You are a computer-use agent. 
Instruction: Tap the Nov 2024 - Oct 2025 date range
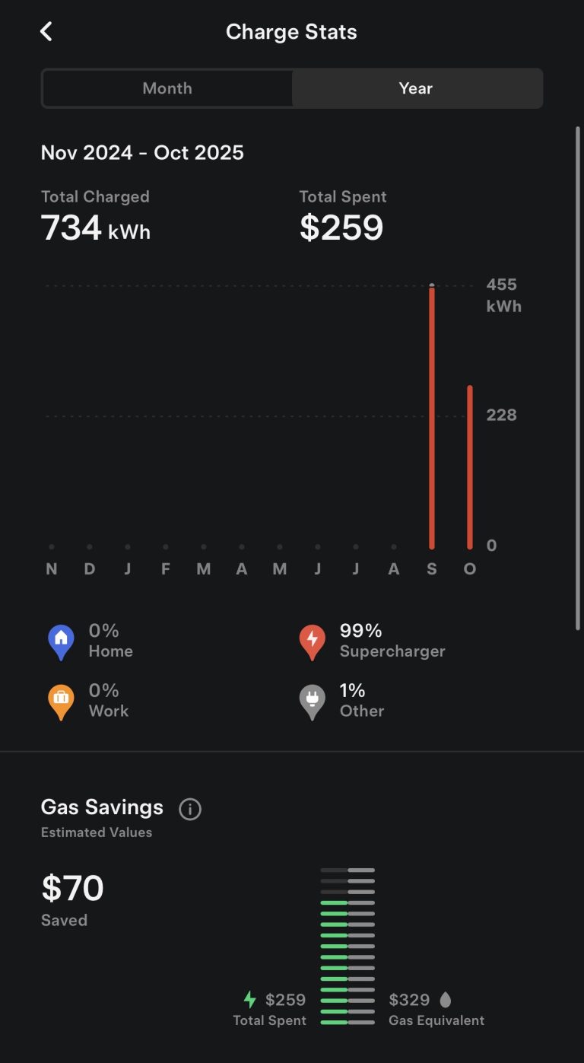(x=142, y=152)
